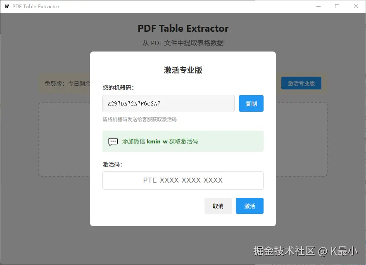366x265 pixels.
Task: Copy the machine code with 复制 button
Action: click(251, 103)
